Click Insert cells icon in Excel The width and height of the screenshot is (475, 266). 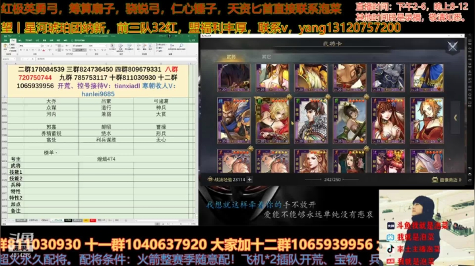pyautogui.click(x=139, y=47)
